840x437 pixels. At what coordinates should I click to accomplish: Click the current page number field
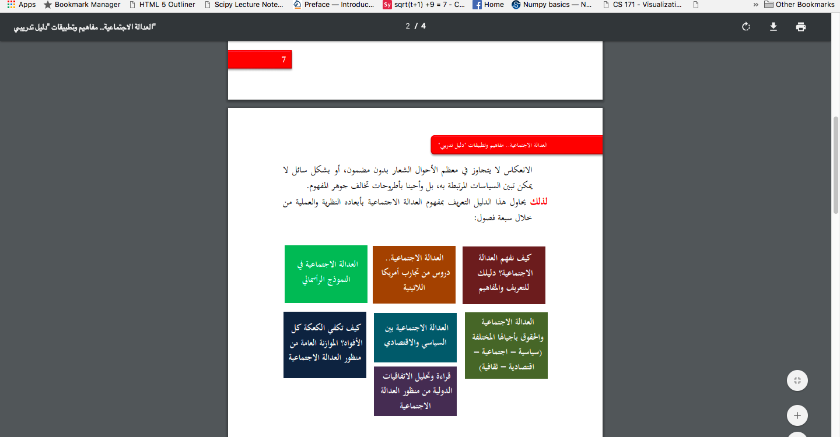[408, 26]
